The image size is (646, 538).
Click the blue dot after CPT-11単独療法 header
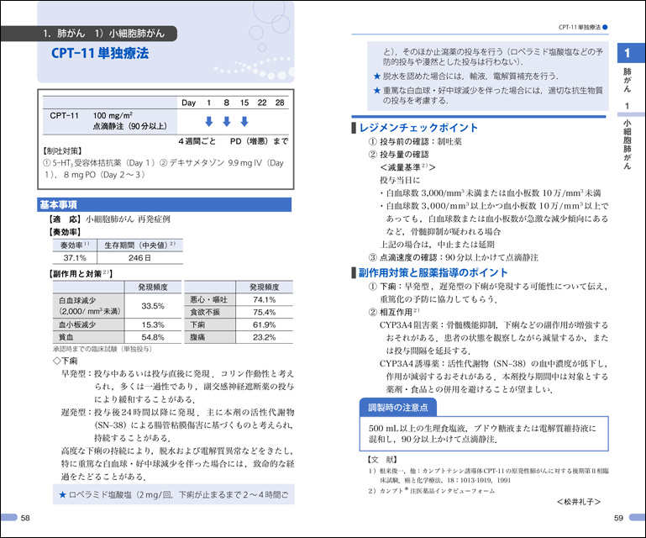click(x=606, y=28)
